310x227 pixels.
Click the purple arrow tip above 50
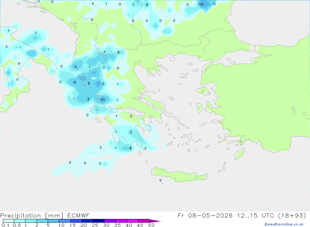coord(155,221)
